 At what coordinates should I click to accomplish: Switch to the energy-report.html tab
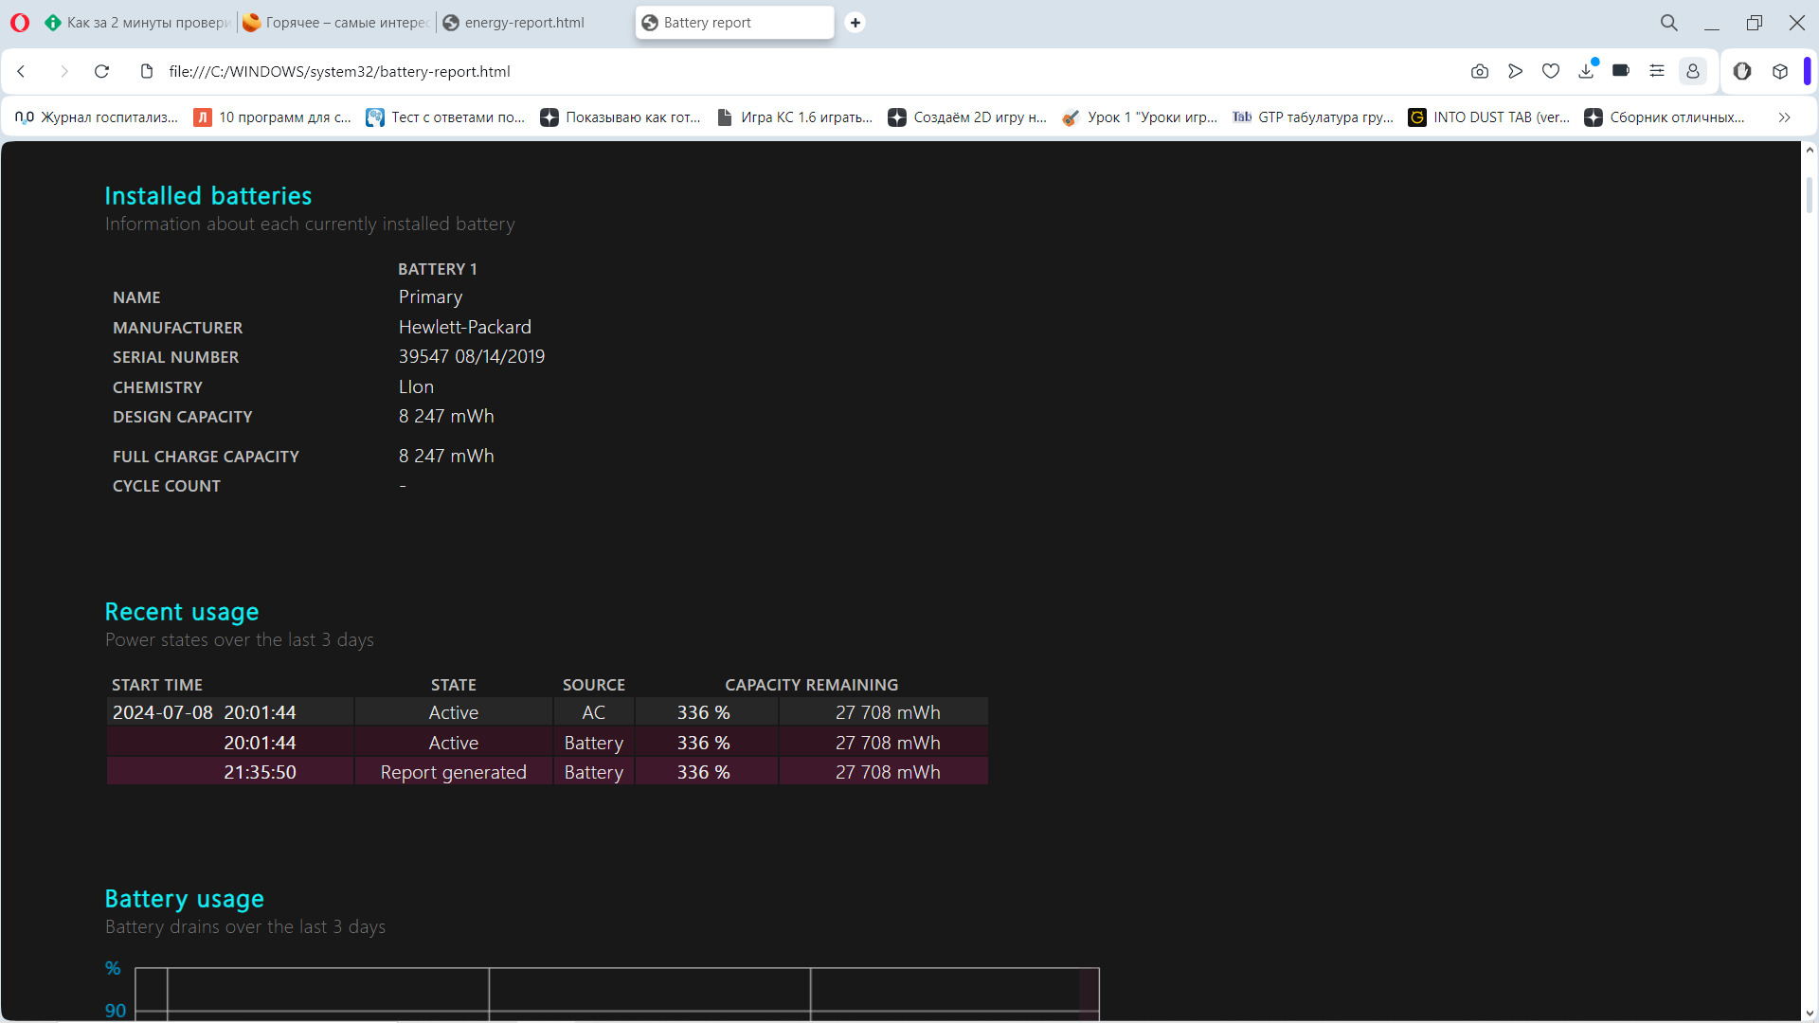(523, 23)
